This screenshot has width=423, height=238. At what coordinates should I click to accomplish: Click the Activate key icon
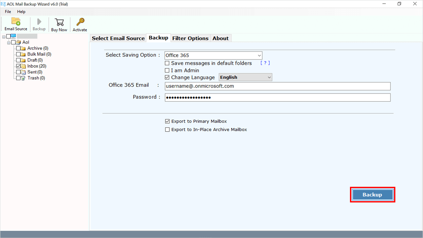tap(80, 22)
